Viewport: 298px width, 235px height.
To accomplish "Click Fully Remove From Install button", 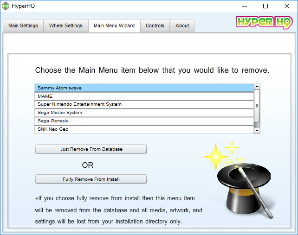I will click(91, 179).
